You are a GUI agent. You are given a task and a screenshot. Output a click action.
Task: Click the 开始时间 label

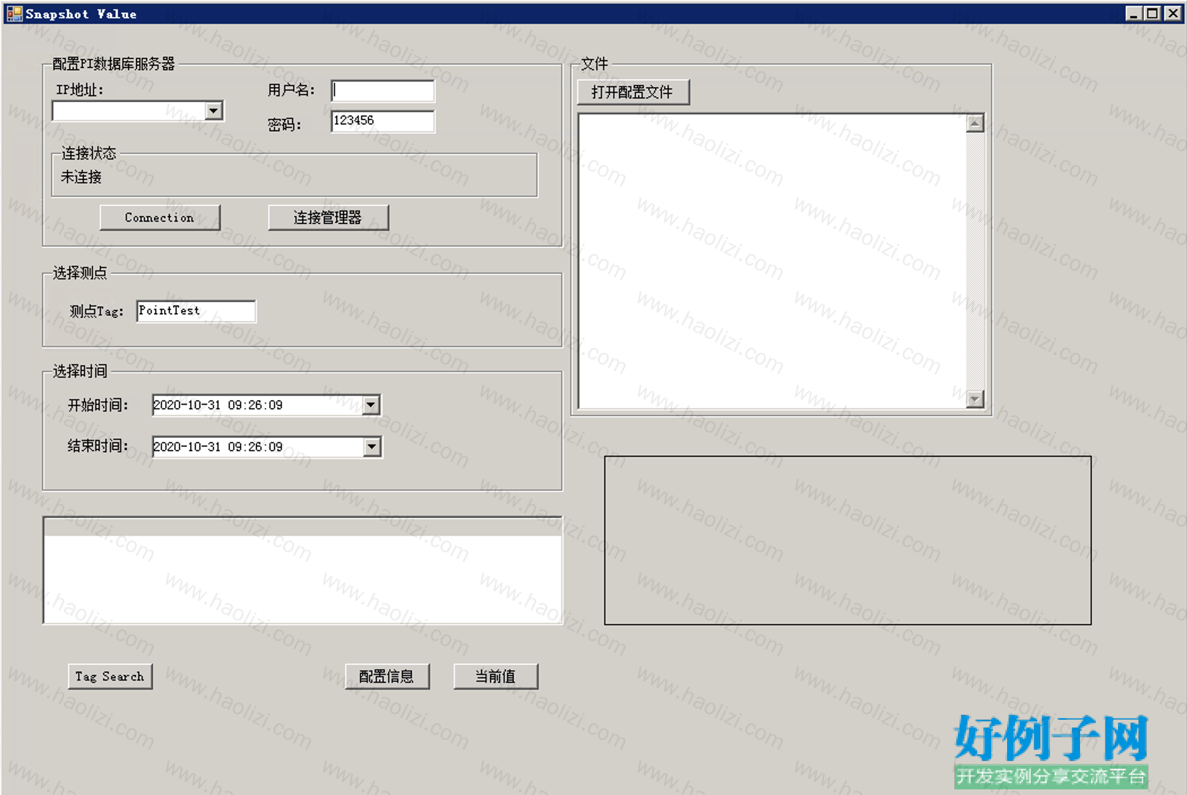[98, 405]
